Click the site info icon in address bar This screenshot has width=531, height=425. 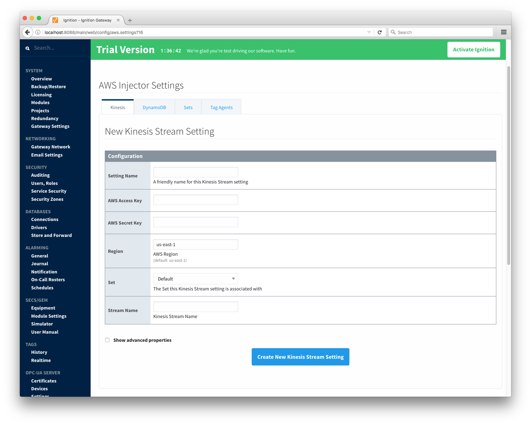(x=38, y=32)
